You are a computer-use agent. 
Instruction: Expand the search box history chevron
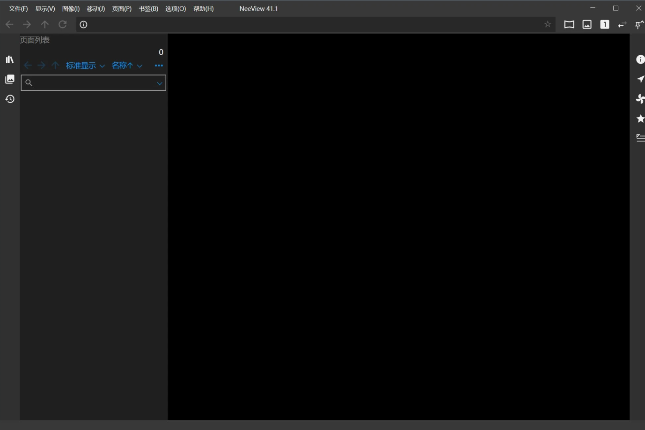[x=160, y=83]
